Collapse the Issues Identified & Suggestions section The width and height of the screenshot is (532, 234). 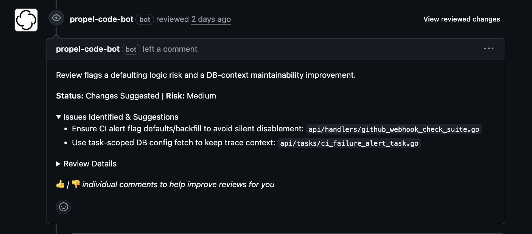pyautogui.click(x=118, y=117)
